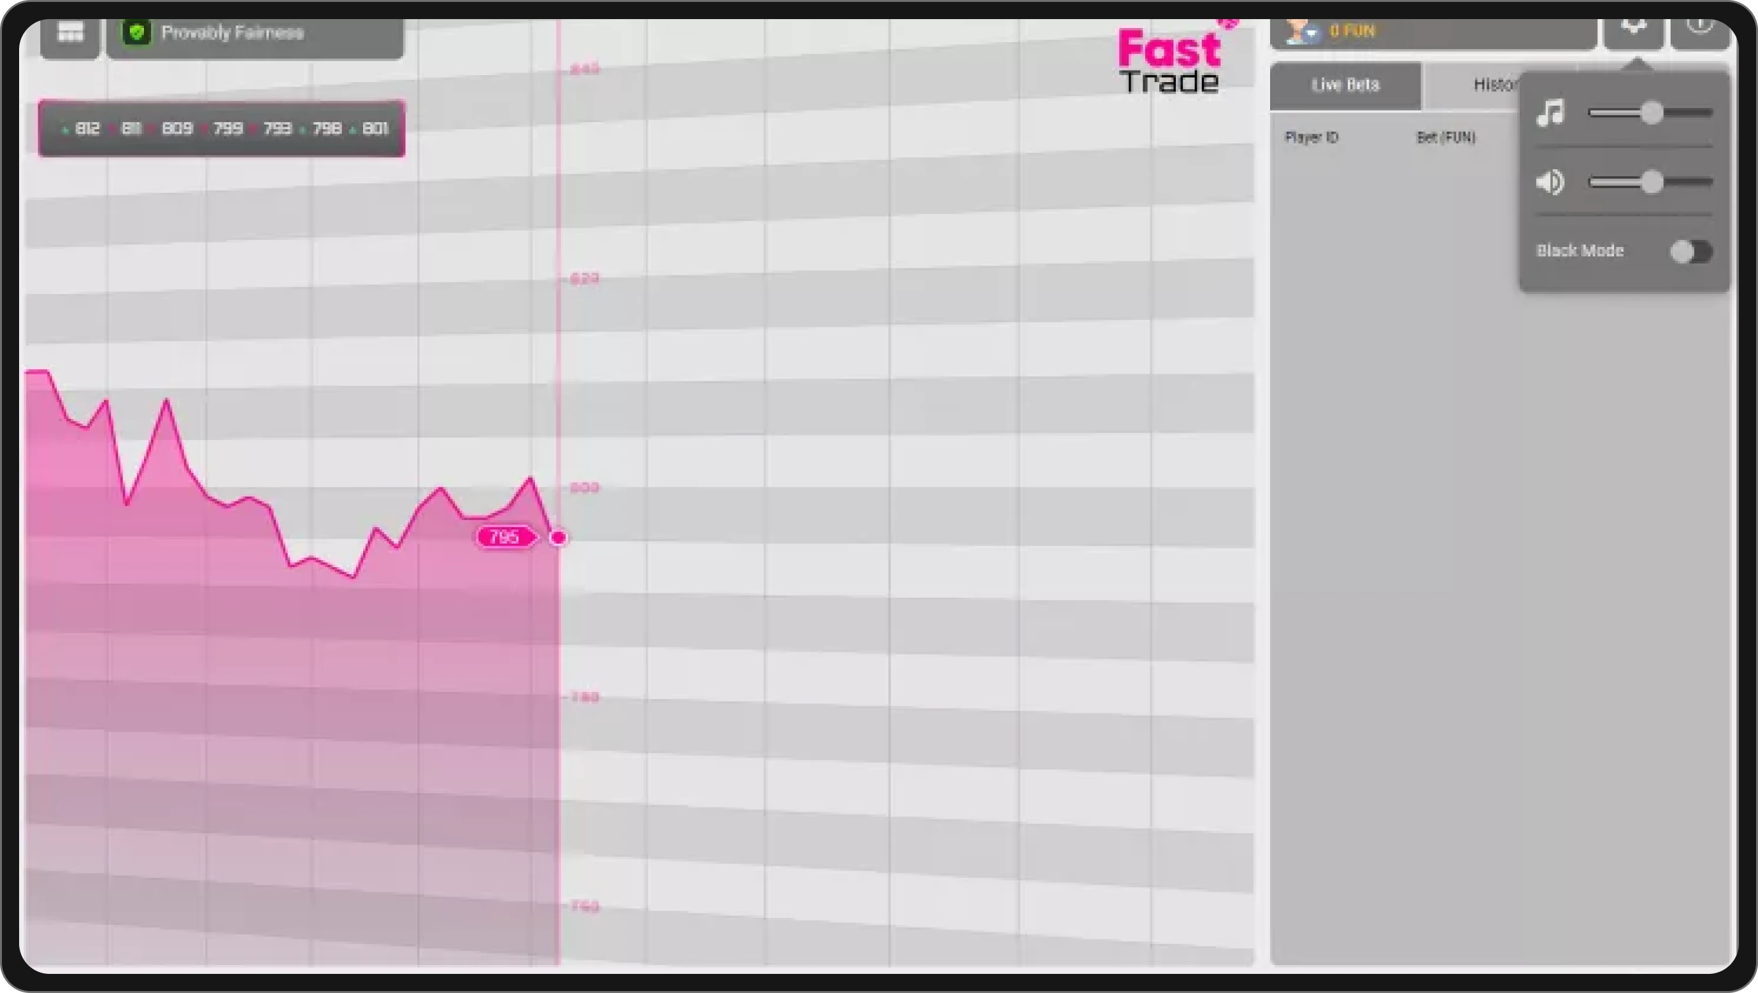
Task: Toggle the music slider knob to mute
Action: 1652,113
